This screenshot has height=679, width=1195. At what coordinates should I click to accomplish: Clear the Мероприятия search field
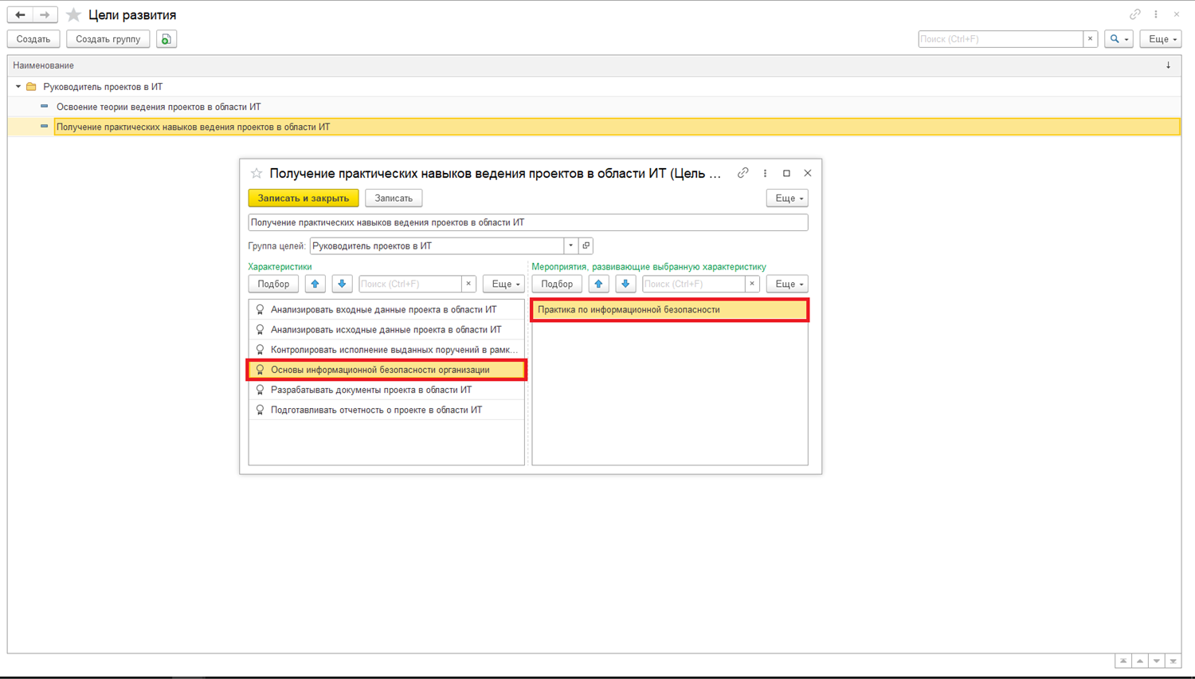(x=753, y=284)
